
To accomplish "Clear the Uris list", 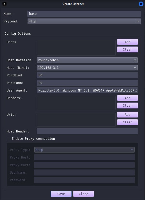I will point(128,122).
